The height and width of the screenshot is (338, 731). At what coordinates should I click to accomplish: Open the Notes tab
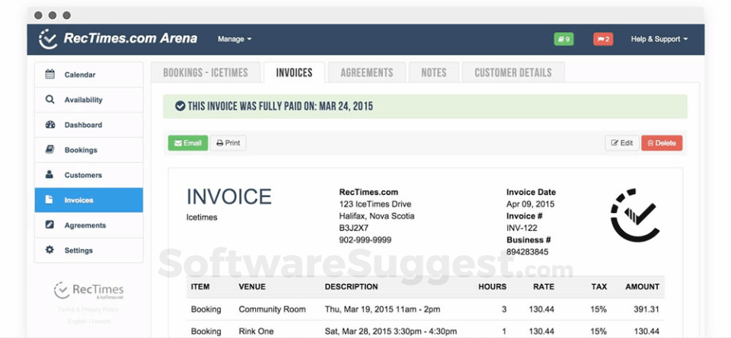click(434, 72)
